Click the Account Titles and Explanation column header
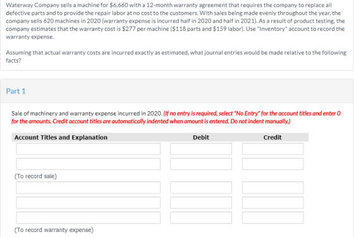This screenshot has height=237, width=354. click(61, 137)
